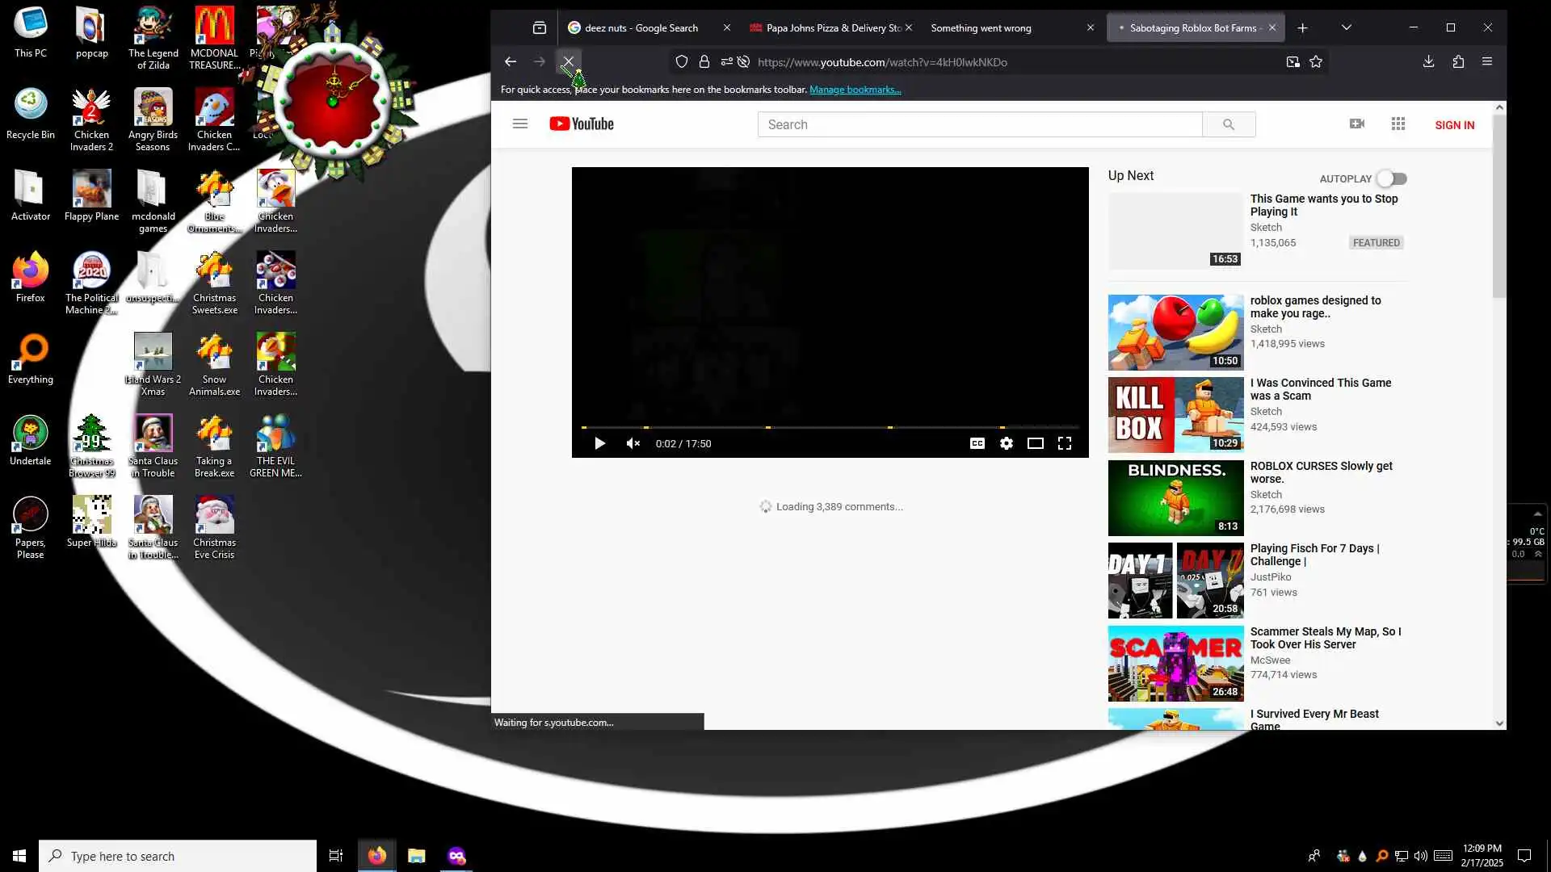Viewport: 1551px width, 872px height.
Task: Click the video progress bar
Action: coord(829,427)
